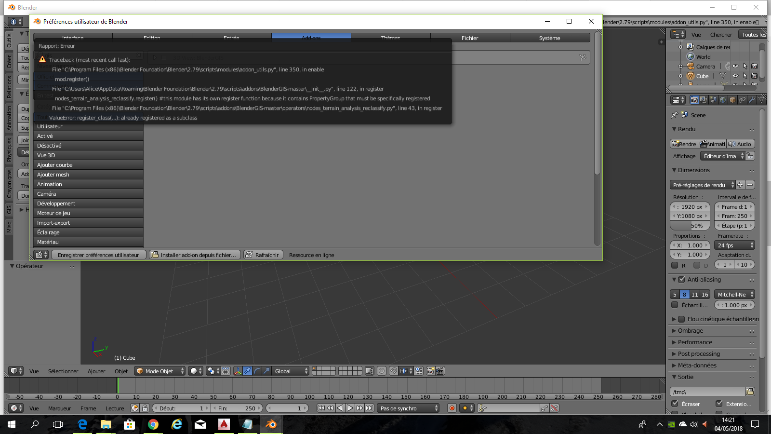
Task: Toggle Cube visibility eye in outliner
Action: pos(735,76)
